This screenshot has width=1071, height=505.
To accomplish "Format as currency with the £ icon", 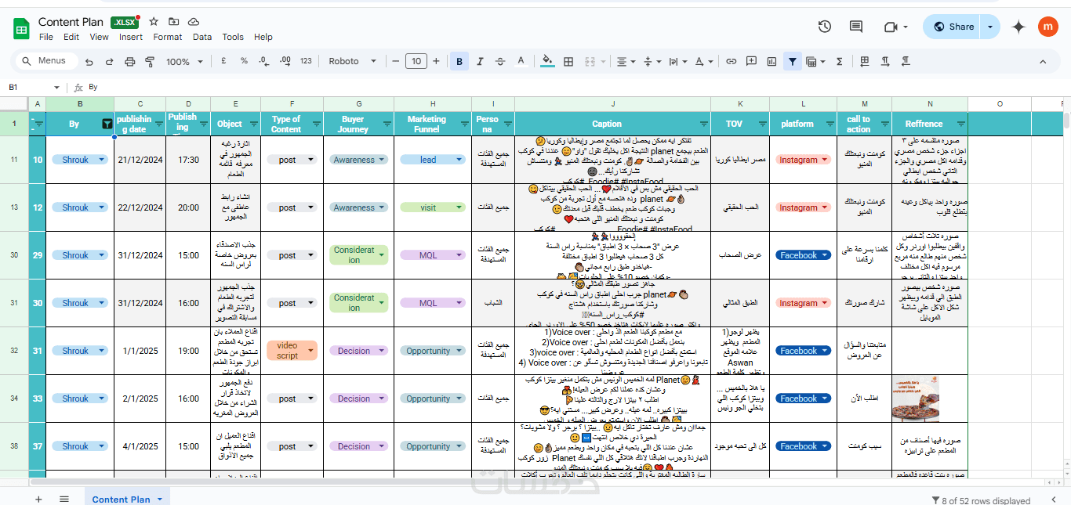I will (x=223, y=61).
